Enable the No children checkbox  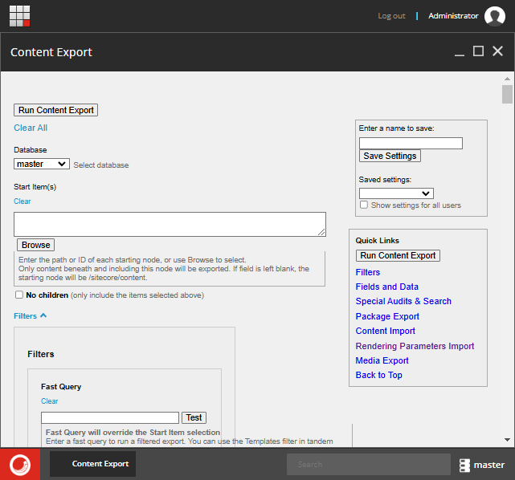[x=19, y=295]
